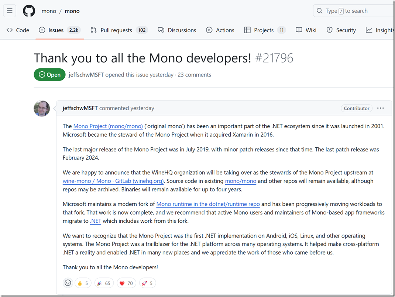Toggle the heart reaction on the comment
This screenshot has height=297, width=395.
point(126,283)
